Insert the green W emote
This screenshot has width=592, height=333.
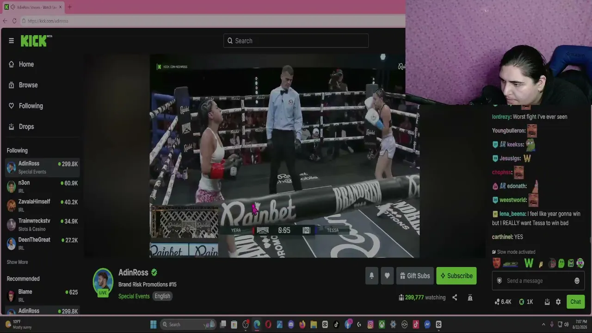[529, 263]
